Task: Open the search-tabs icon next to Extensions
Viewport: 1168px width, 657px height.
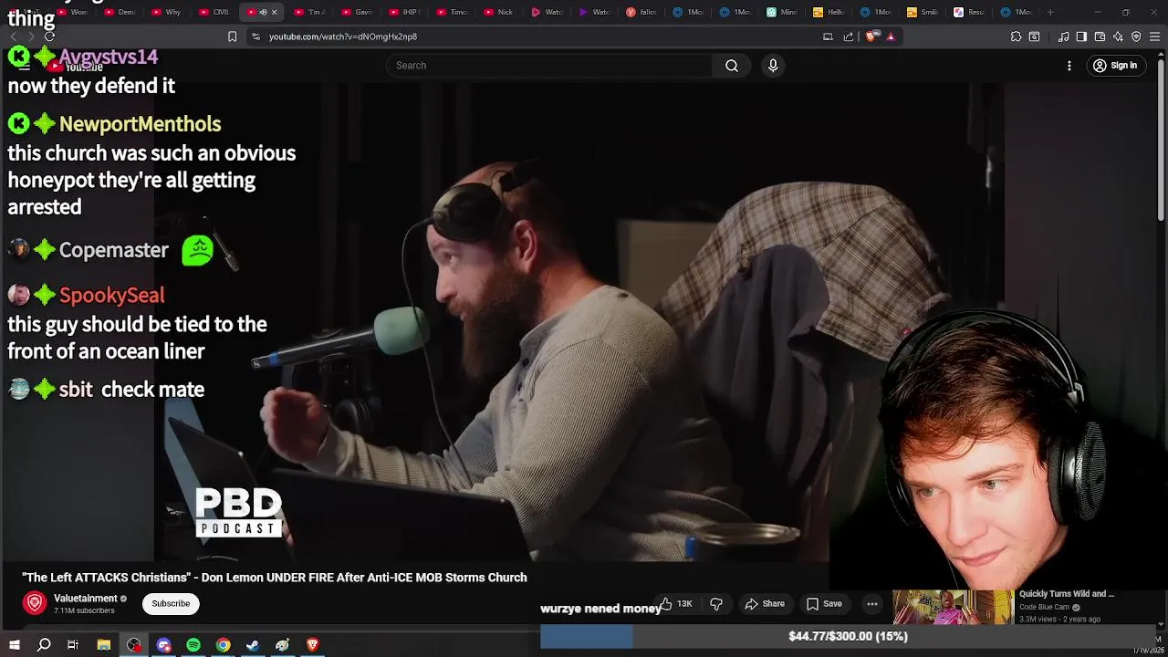Action: [1034, 36]
